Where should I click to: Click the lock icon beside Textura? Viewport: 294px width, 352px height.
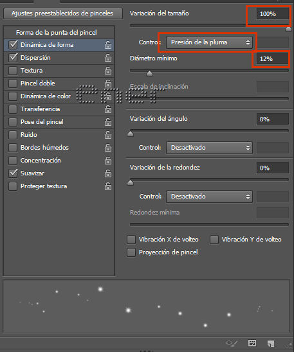coord(108,71)
